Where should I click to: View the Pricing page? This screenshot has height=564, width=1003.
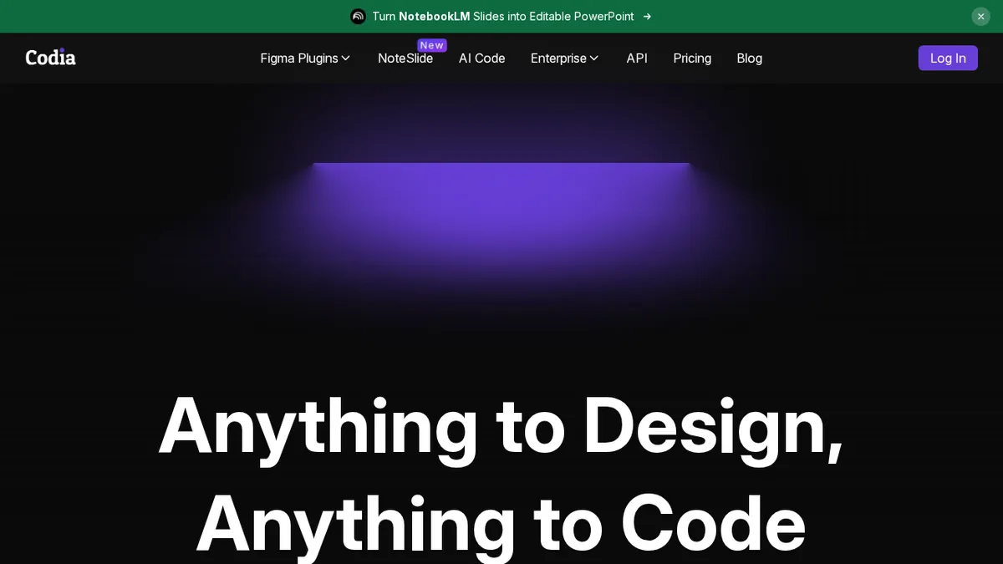691,58
